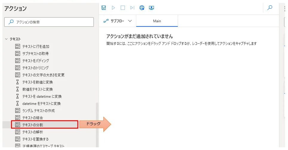Switch to the Main tab

(157, 21)
